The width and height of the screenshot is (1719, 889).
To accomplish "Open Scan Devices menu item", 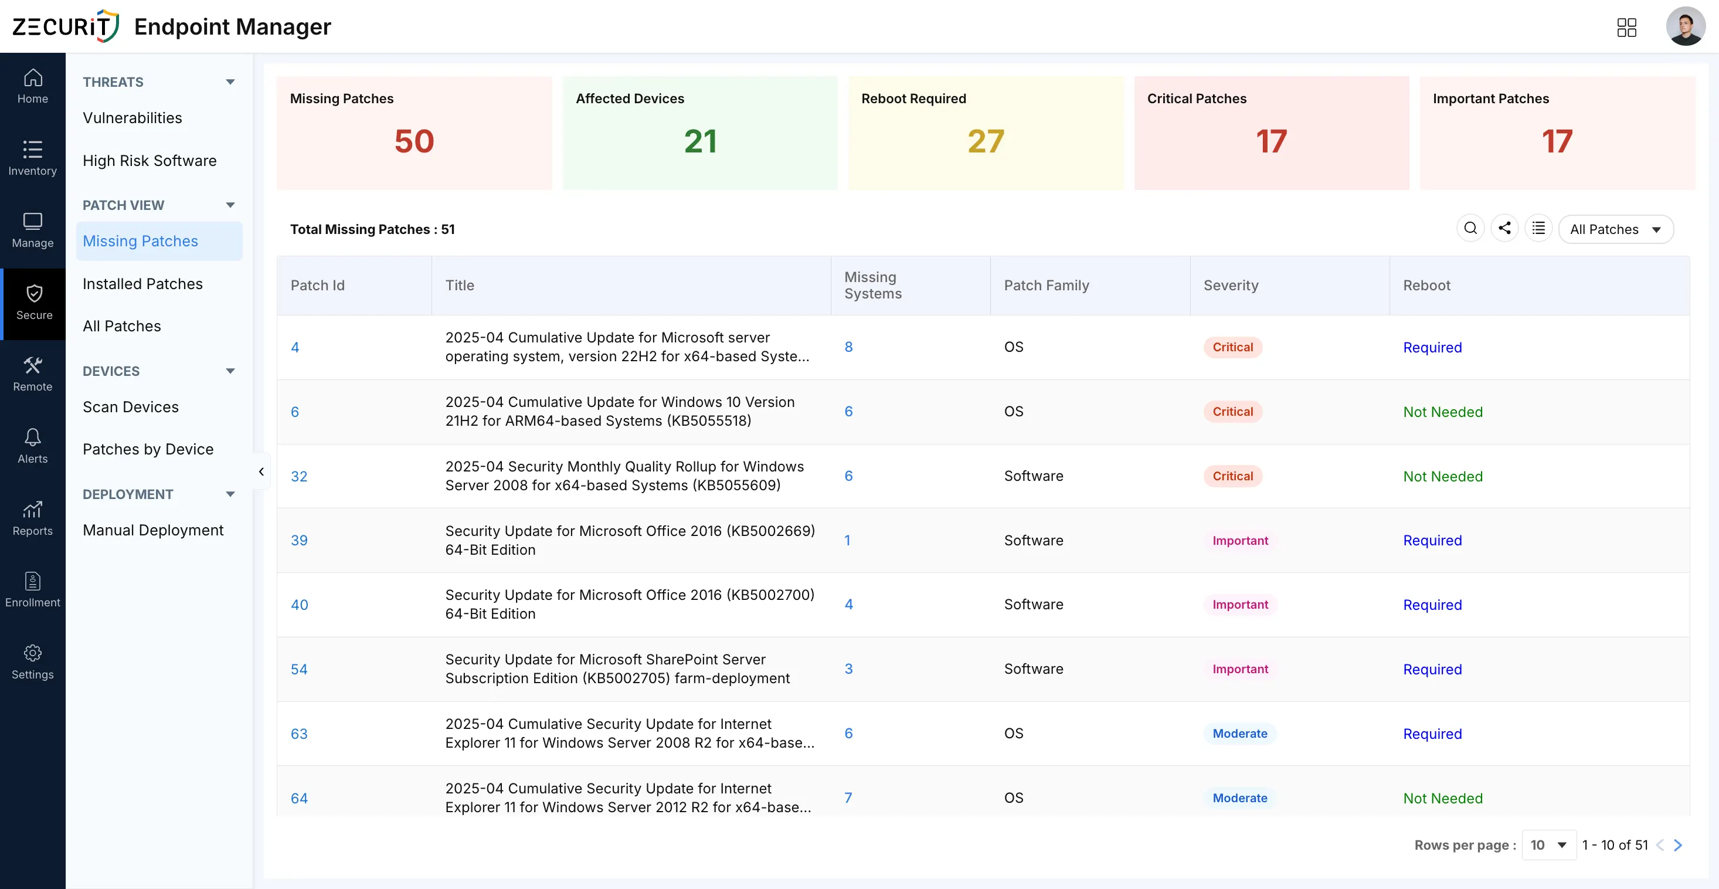I will tap(131, 407).
